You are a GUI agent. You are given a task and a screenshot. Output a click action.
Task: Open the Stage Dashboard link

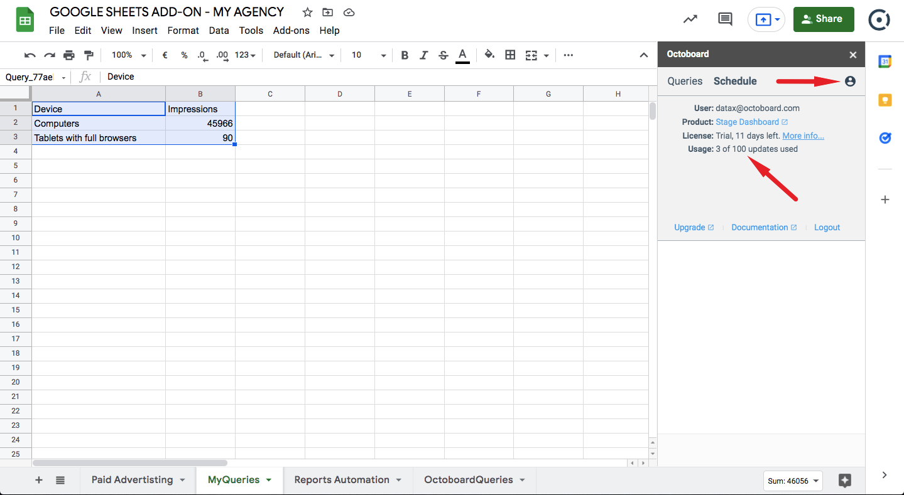[x=751, y=122]
